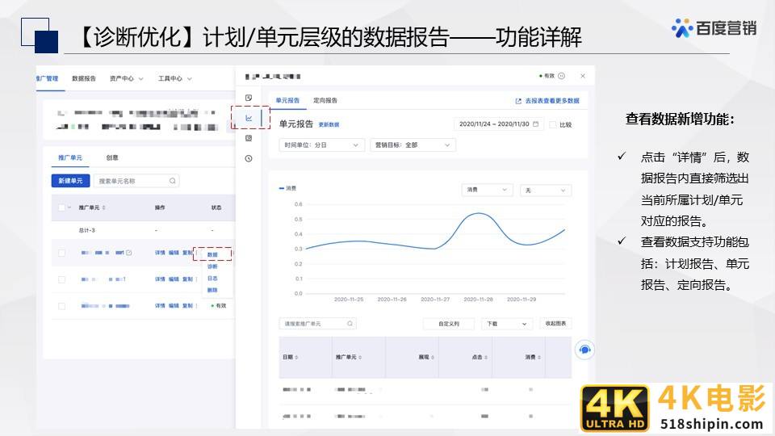Screen dimensions: 775x436
Task: Click the magnifier icon in 请搜索推广单元 box
Action: [350, 324]
